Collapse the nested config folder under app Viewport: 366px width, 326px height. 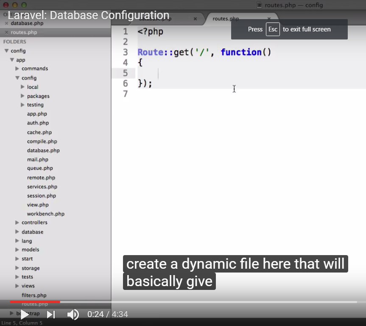pos(17,78)
